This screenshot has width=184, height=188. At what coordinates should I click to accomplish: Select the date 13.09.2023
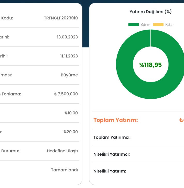point(67,37)
